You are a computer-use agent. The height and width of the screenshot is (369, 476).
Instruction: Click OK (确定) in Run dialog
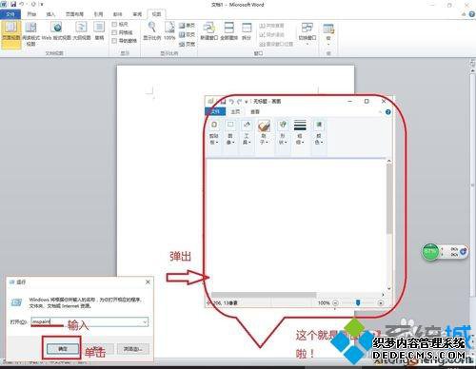pyautogui.click(x=63, y=349)
